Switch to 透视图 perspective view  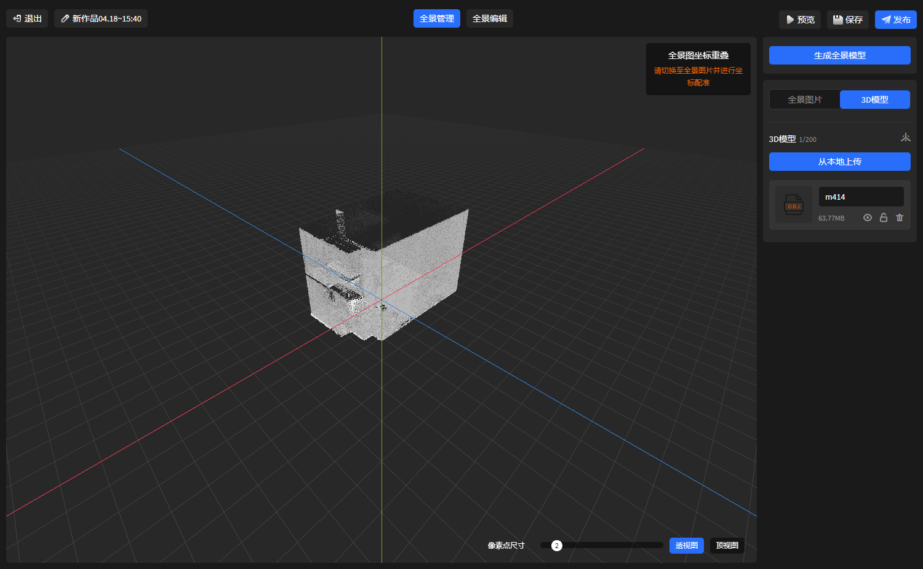coord(686,546)
